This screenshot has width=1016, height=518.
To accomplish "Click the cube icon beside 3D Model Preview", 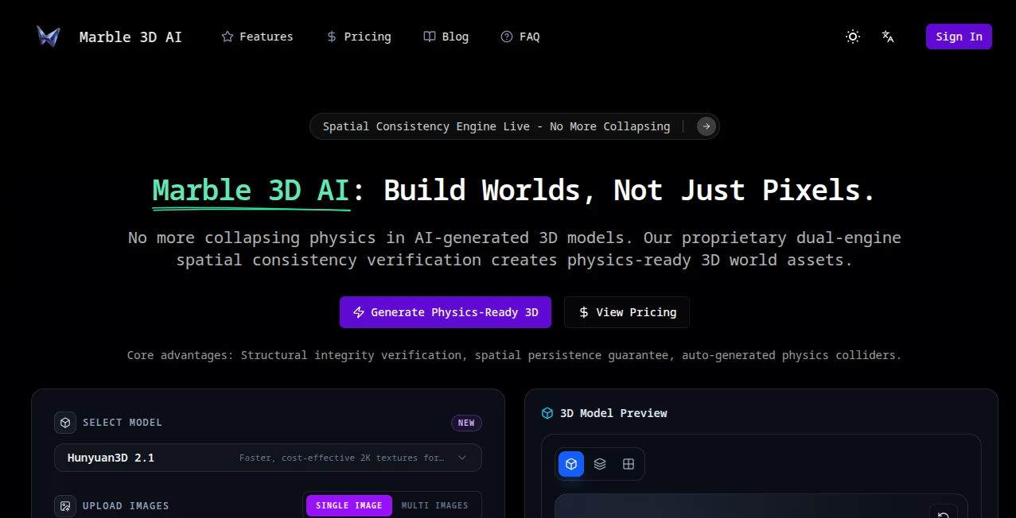I will [547, 413].
